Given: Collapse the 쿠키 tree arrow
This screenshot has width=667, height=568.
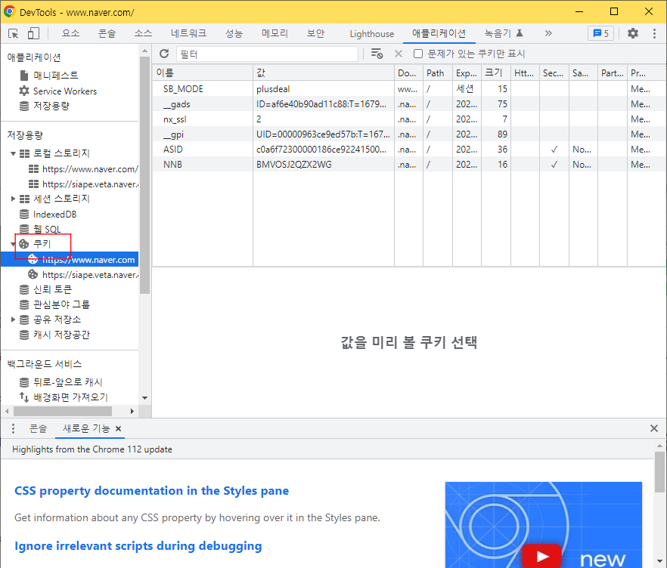Looking at the screenshot, I should tap(13, 244).
